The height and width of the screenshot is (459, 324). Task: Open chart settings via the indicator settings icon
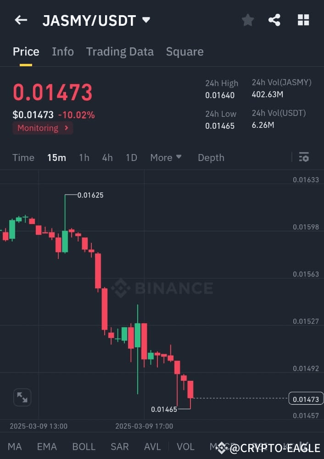304,157
